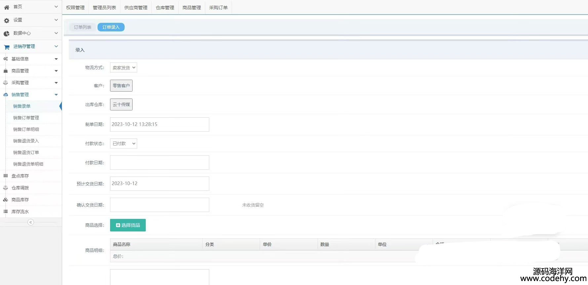
Task: Open the 仓库管理 top tab
Action: [x=165, y=8]
